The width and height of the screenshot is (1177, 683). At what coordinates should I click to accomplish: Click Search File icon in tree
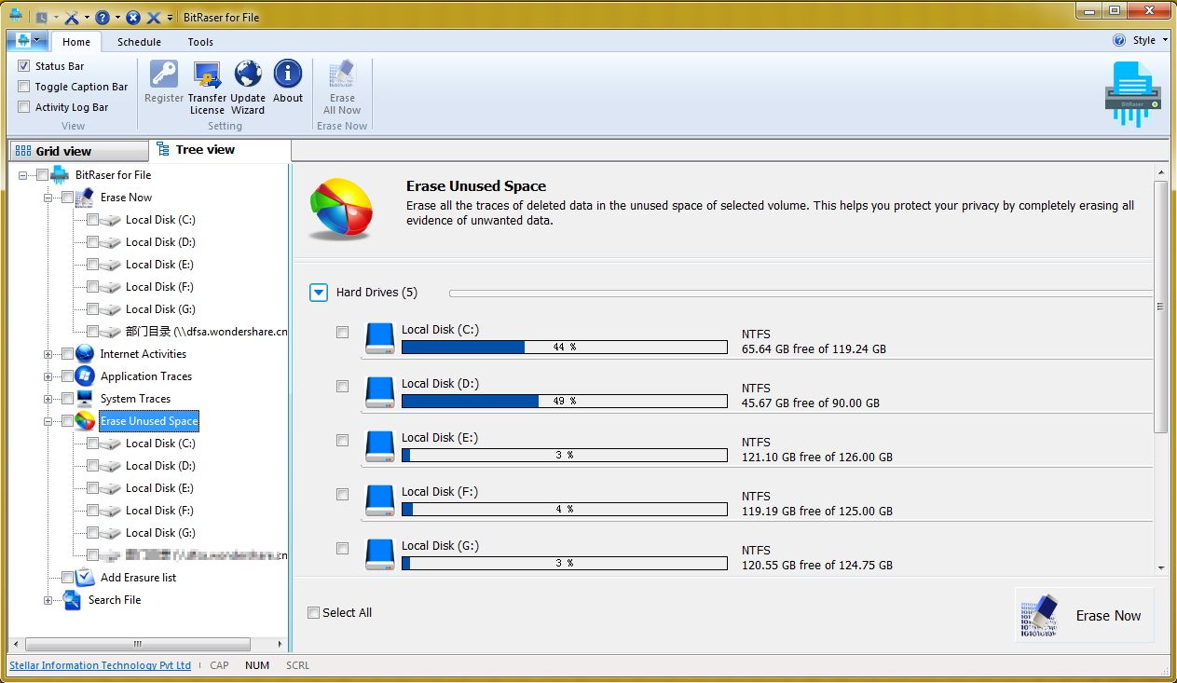[x=72, y=600]
